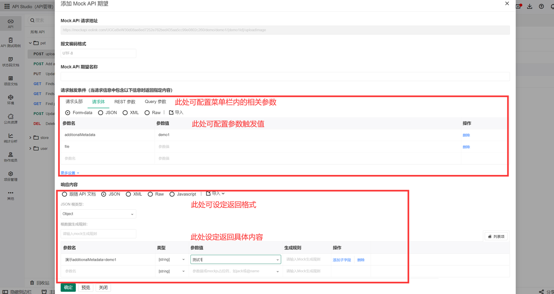Click the 根数据生成规则 input field
Screen dimensions: 554x294
coord(98,234)
